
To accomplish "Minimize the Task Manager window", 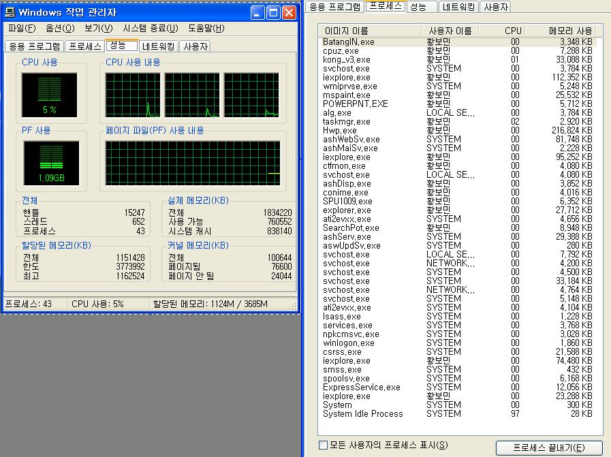I will 257,13.
